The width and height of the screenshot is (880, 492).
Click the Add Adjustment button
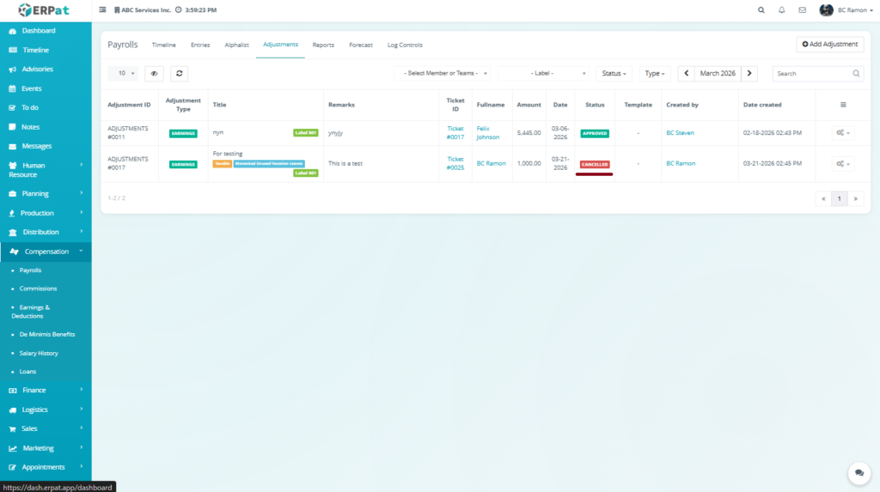coord(829,44)
